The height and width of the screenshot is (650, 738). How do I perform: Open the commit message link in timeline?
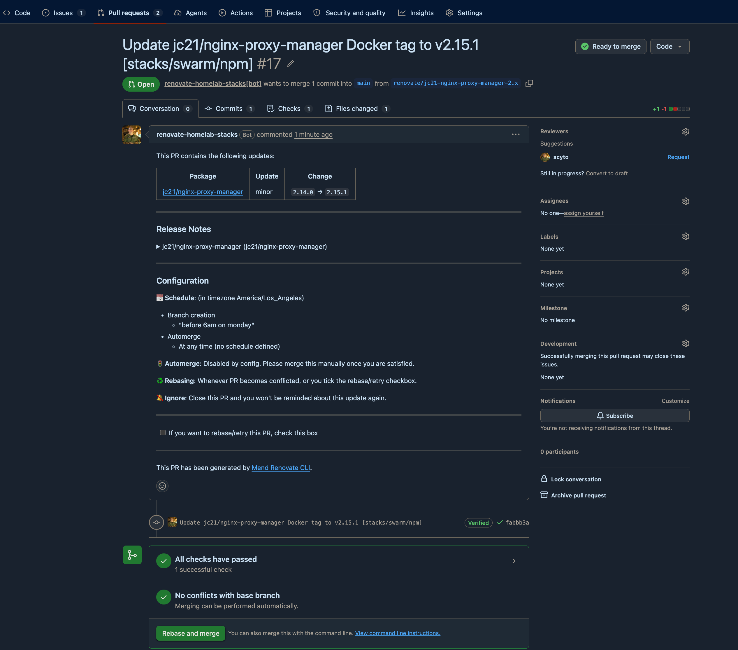(301, 523)
